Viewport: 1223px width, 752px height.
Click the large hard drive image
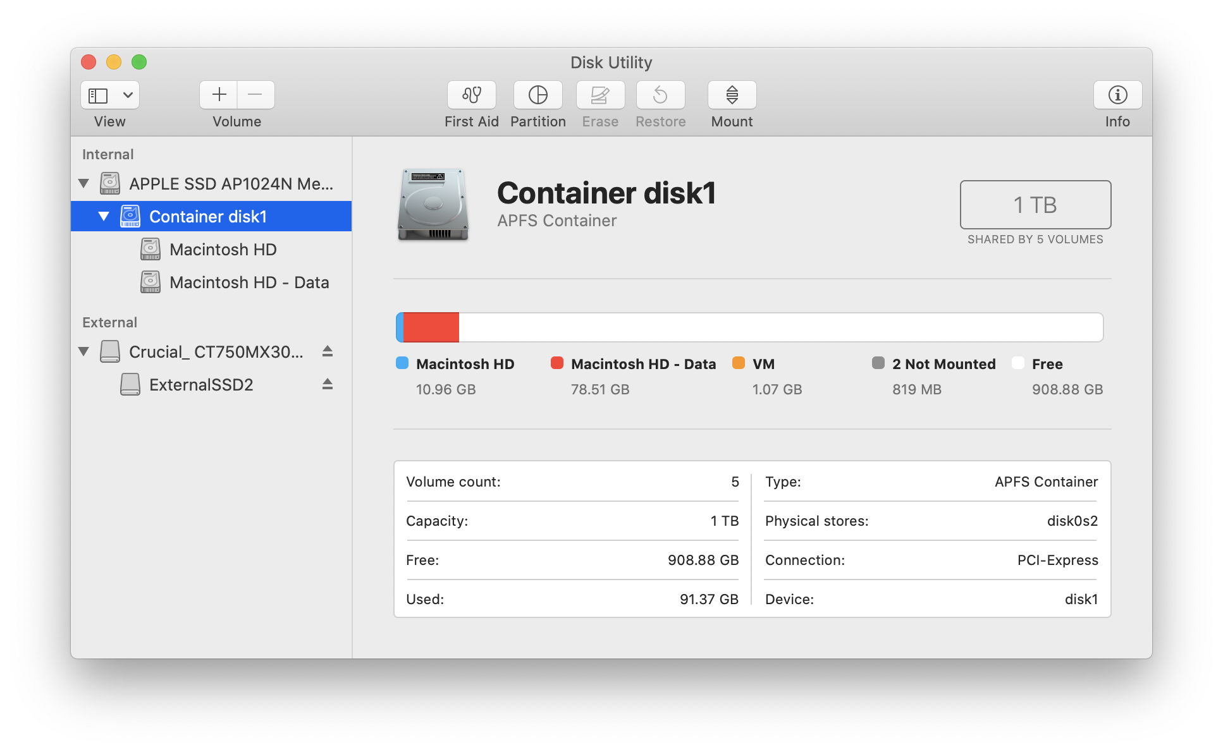tap(433, 205)
